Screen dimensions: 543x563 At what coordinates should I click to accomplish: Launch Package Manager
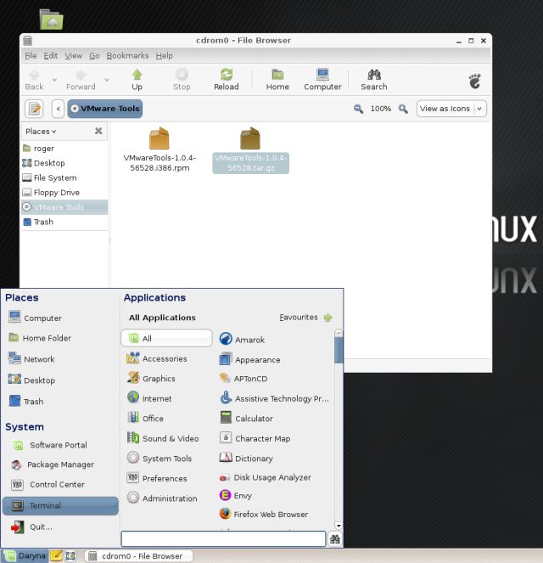tap(53, 464)
